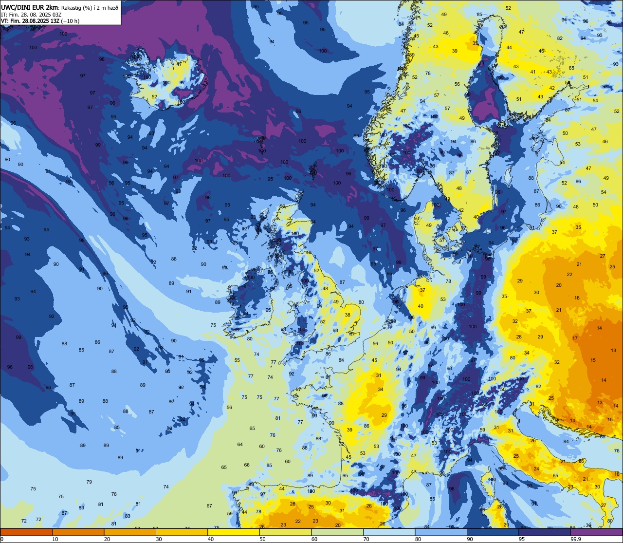
Task: Click the medium blue 80–90 legend swatch
Action: pyautogui.click(x=441, y=532)
